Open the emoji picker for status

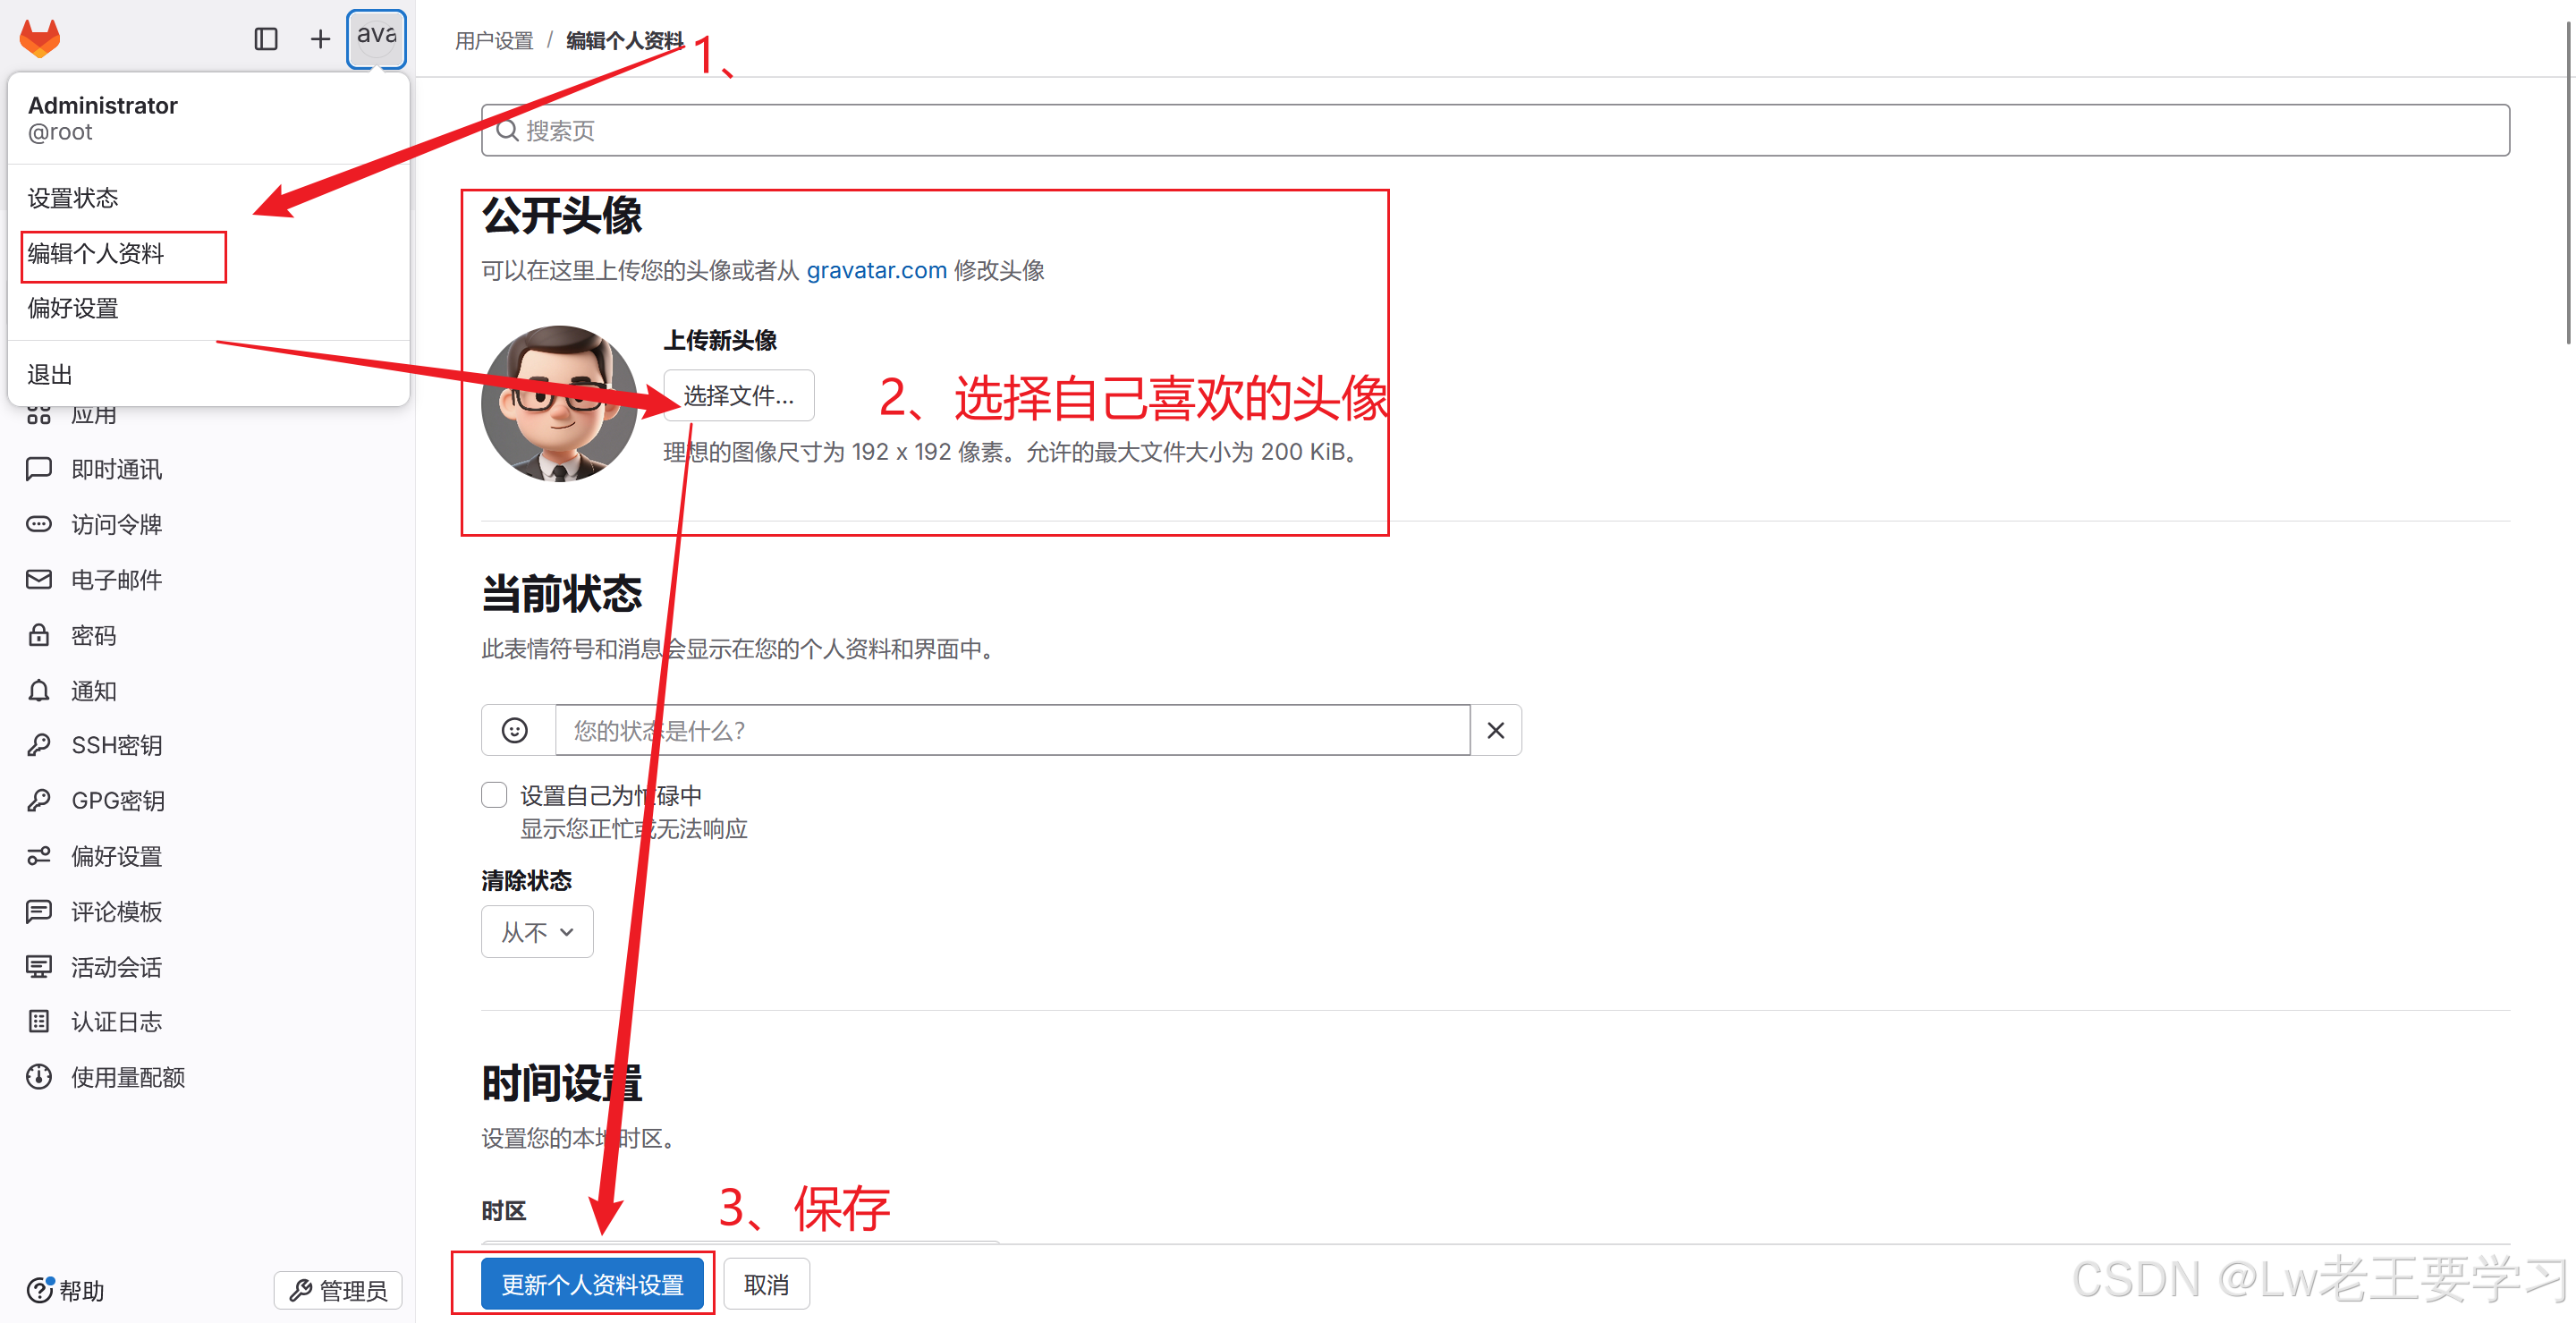[516, 731]
